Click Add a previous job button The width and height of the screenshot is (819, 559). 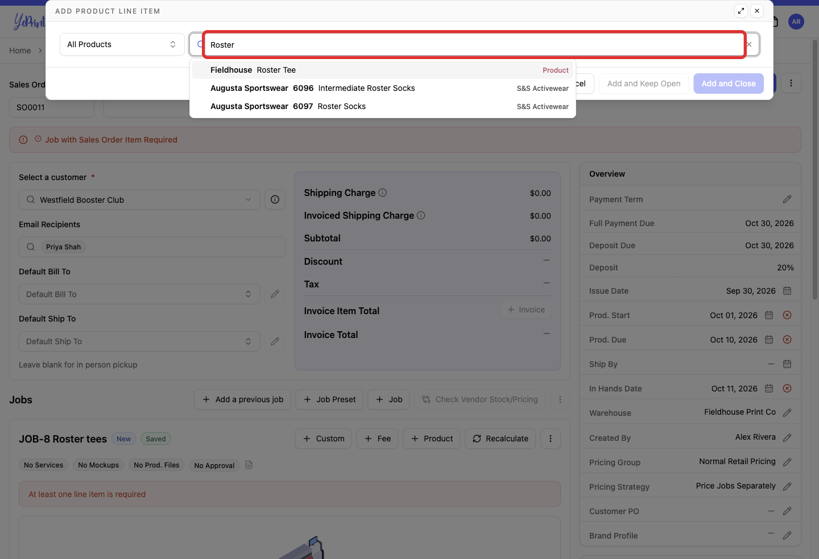click(x=243, y=399)
